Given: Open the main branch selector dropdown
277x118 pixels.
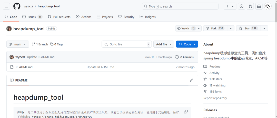Looking at the screenshot, I should tap(18, 44).
